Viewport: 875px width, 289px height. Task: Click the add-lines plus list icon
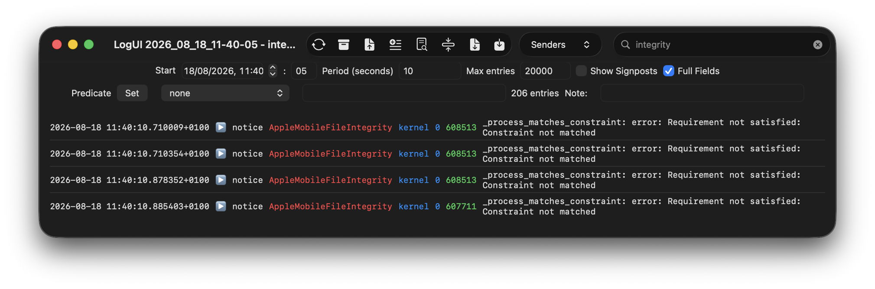pos(395,45)
